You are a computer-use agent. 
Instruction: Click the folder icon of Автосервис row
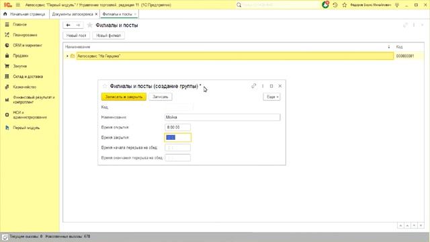pos(73,56)
